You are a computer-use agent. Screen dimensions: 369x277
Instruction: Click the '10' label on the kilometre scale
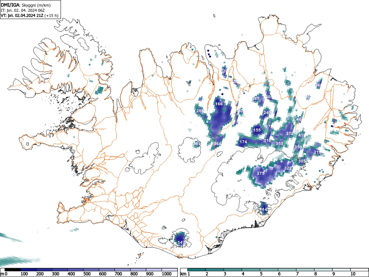(353, 274)
